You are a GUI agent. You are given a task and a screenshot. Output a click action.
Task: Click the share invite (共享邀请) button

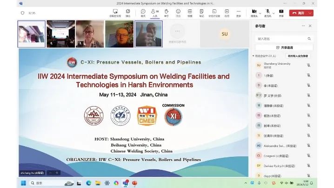pos(284,47)
